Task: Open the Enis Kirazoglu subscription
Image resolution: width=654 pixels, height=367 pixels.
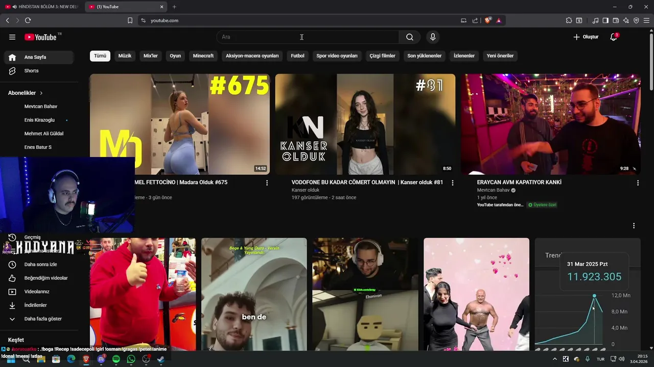Action: [x=39, y=120]
